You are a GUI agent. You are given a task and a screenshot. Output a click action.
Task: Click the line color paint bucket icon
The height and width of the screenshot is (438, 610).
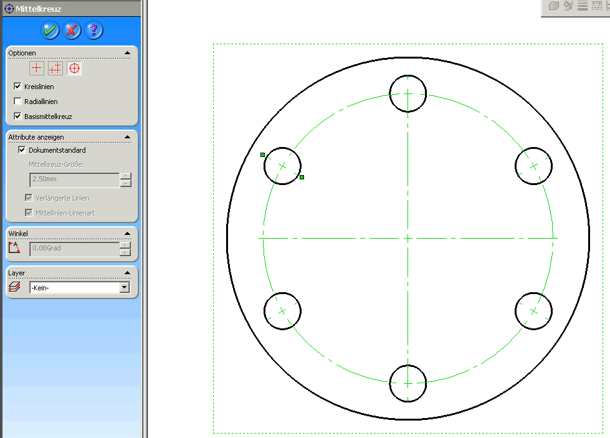click(x=568, y=6)
